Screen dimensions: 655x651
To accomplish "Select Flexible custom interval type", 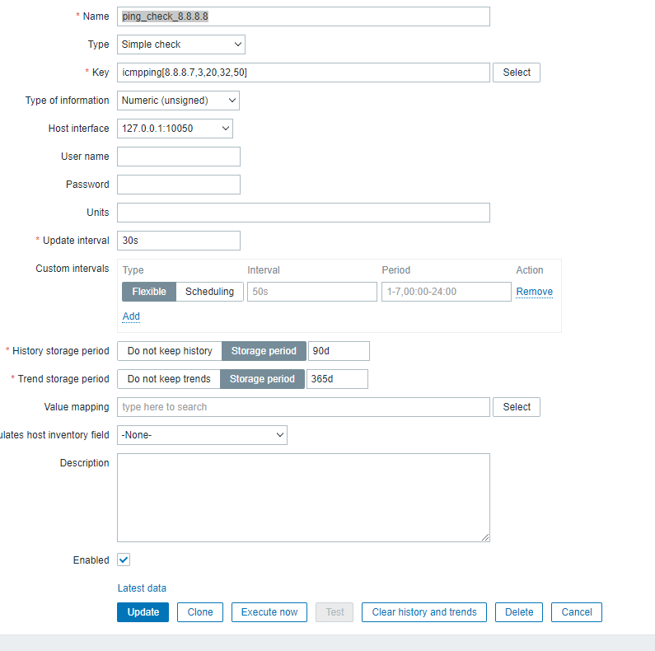I will pyautogui.click(x=149, y=292).
